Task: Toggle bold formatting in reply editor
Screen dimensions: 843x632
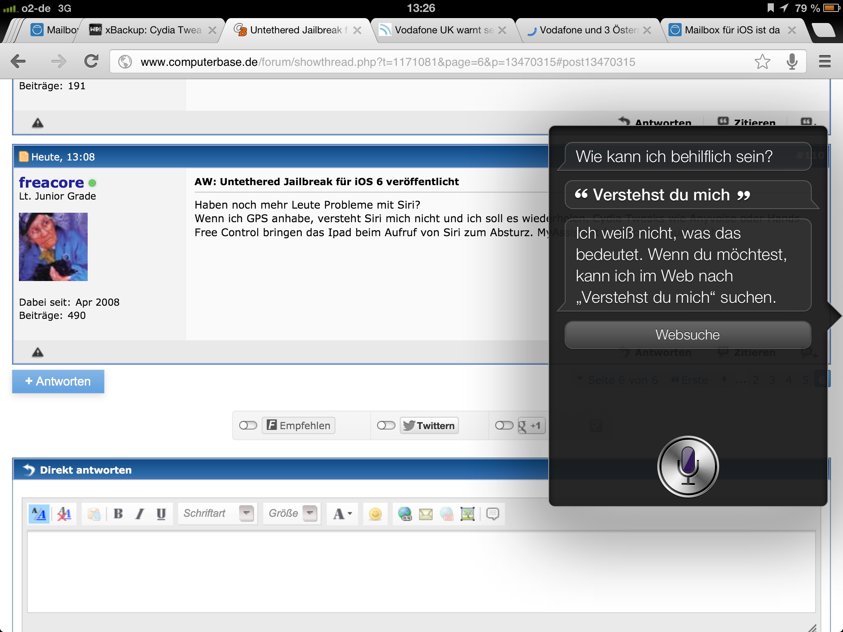Action: click(118, 513)
